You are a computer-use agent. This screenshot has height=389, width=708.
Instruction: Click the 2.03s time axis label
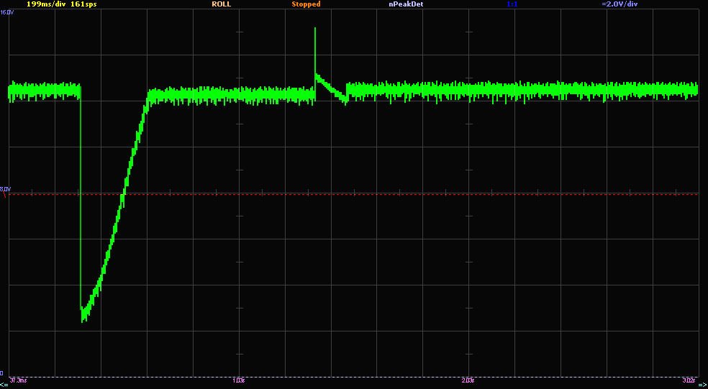468,380
